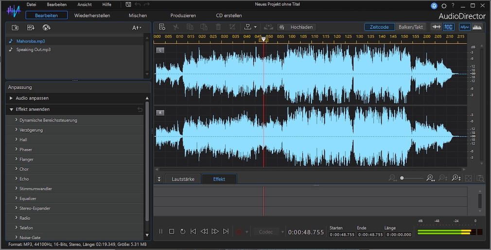This screenshot has height=250, width=491.
Task: Click the crop icon
Action: click(232, 27)
